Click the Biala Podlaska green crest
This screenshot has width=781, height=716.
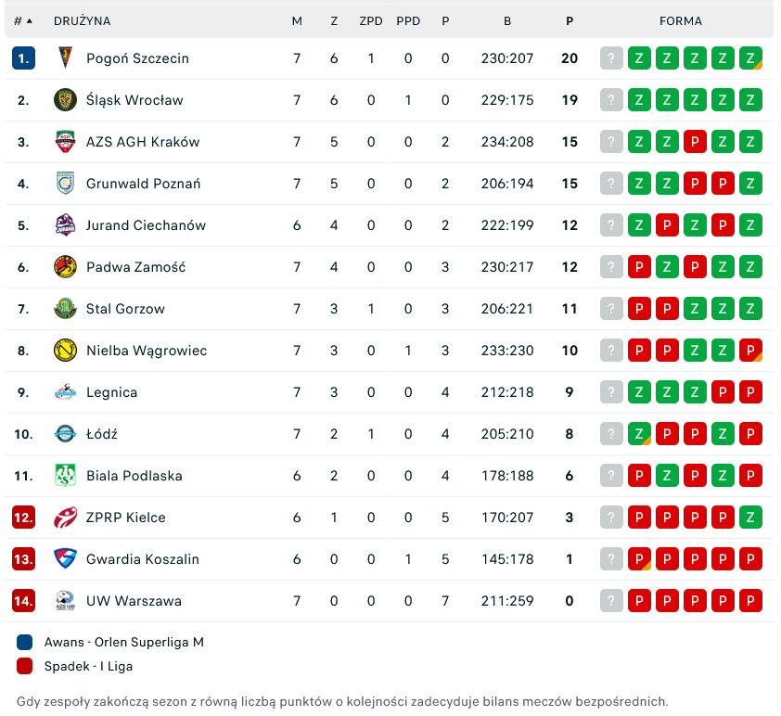point(65,476)
